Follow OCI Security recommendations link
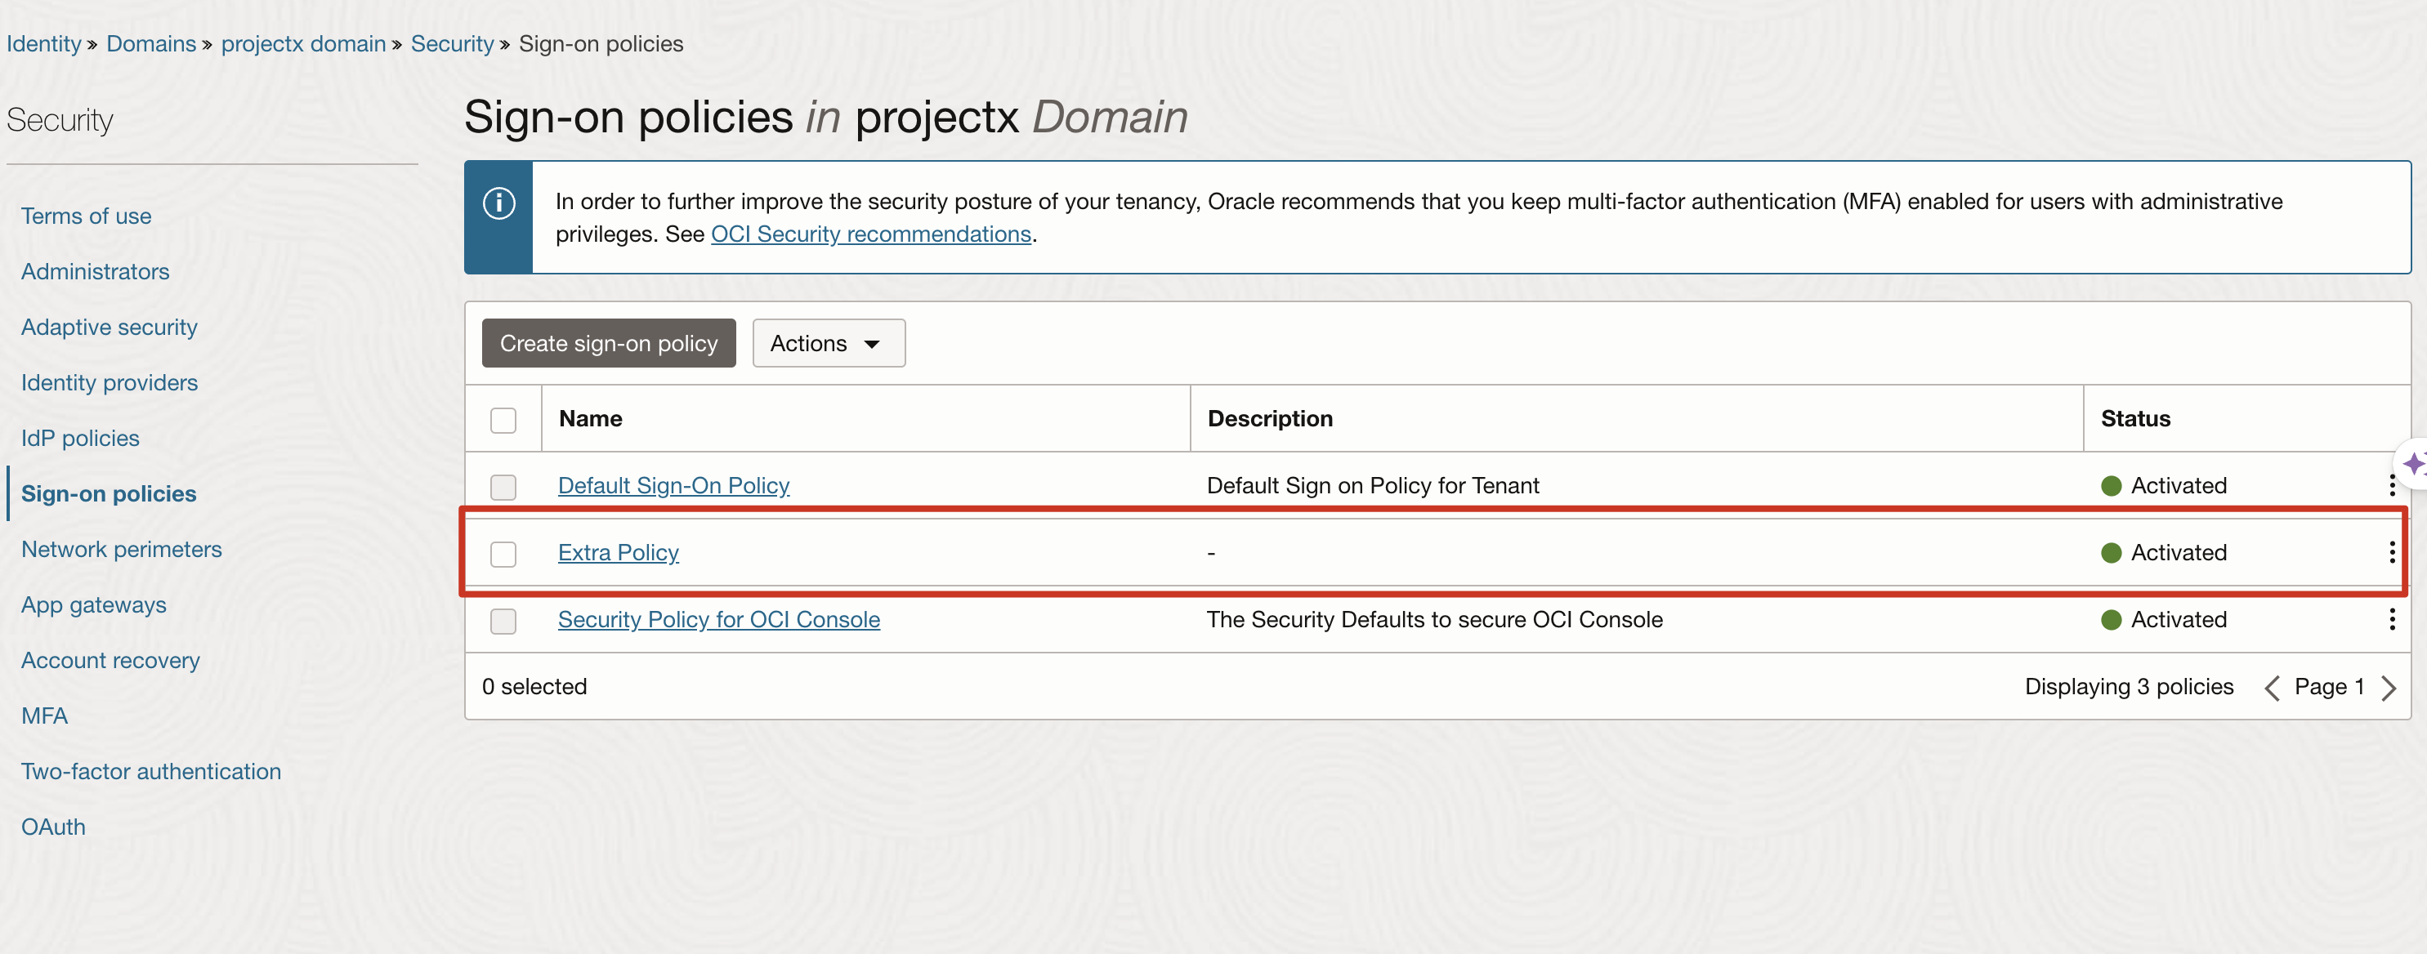2427x954 pixels. (x=869, y=234)
